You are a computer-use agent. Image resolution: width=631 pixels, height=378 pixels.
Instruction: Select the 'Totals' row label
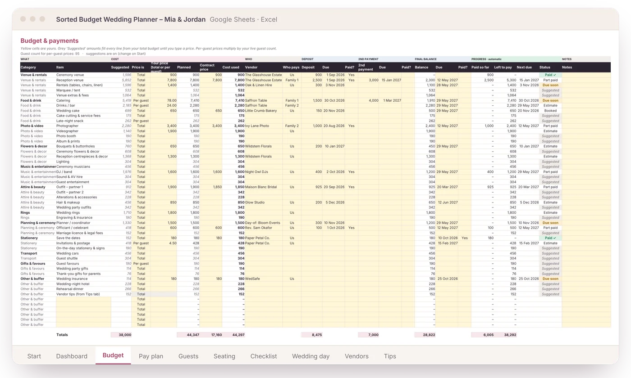[62, 335]
